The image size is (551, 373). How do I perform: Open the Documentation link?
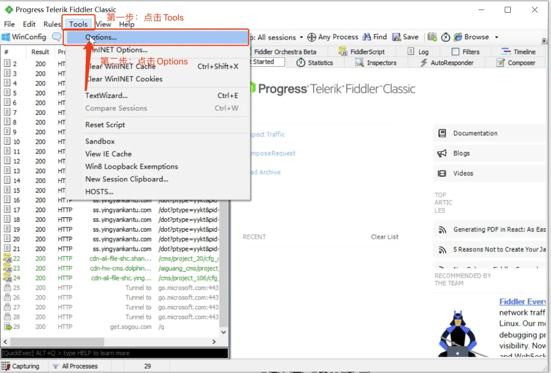pos(475,133)
